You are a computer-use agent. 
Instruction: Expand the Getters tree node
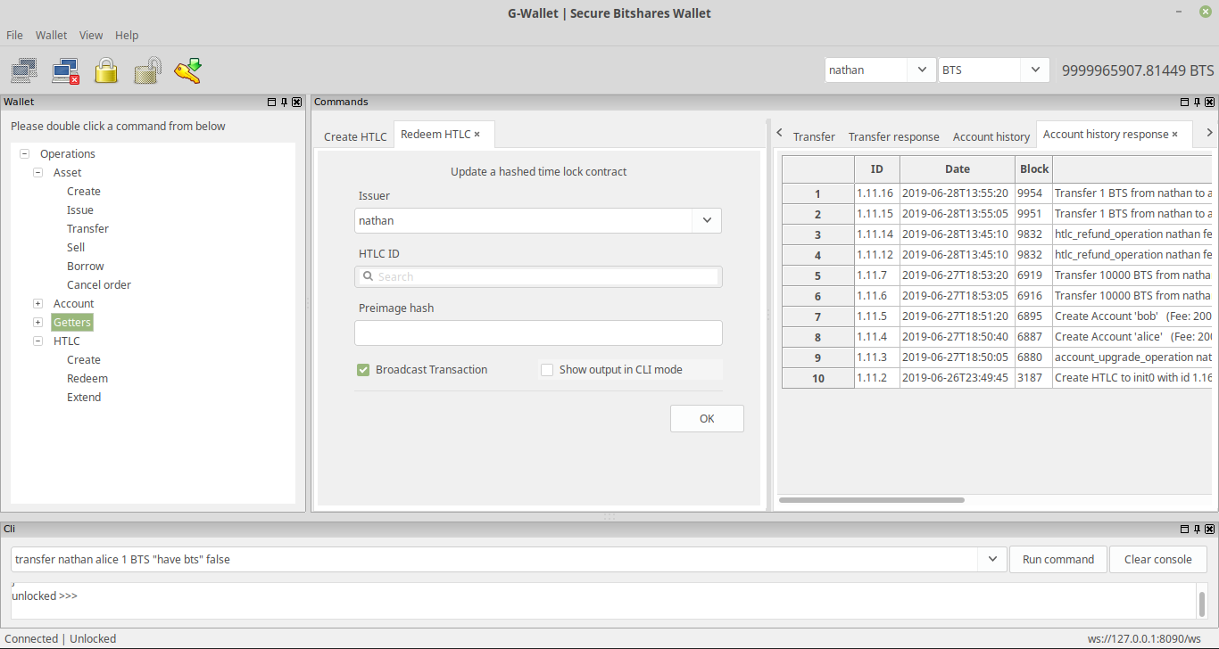(37, 323)
